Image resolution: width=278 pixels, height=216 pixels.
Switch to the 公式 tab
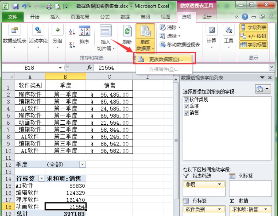pos(105,17)
